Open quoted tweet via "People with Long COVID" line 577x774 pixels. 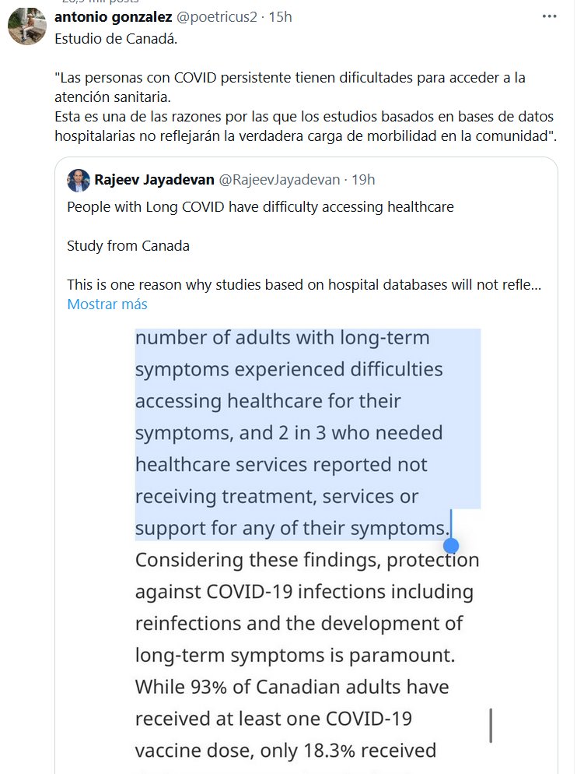pyautogui.click(x=260, y=207)
